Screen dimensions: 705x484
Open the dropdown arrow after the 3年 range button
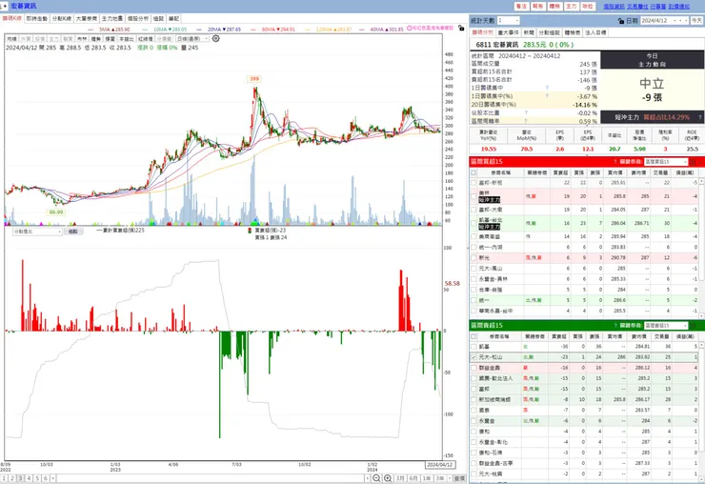(x=449, y=478)
